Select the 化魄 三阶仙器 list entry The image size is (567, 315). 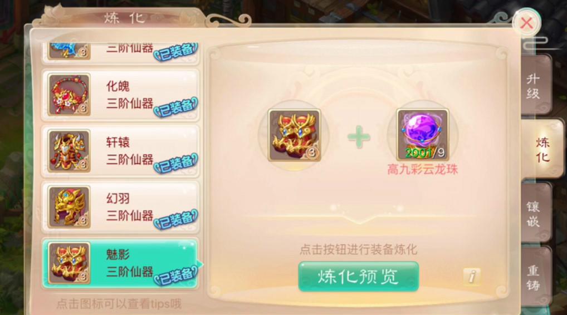[x=120, y=95]
